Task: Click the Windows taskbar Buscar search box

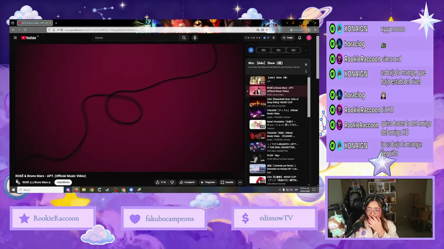Action: pos(41,190)
